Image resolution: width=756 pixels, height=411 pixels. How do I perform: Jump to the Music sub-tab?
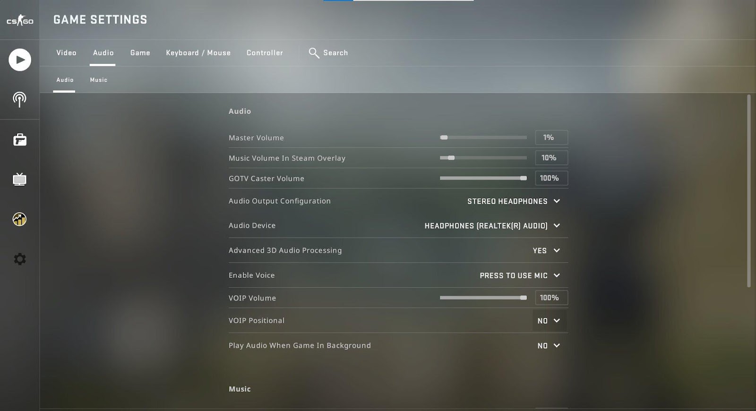(x=99, y=80)
